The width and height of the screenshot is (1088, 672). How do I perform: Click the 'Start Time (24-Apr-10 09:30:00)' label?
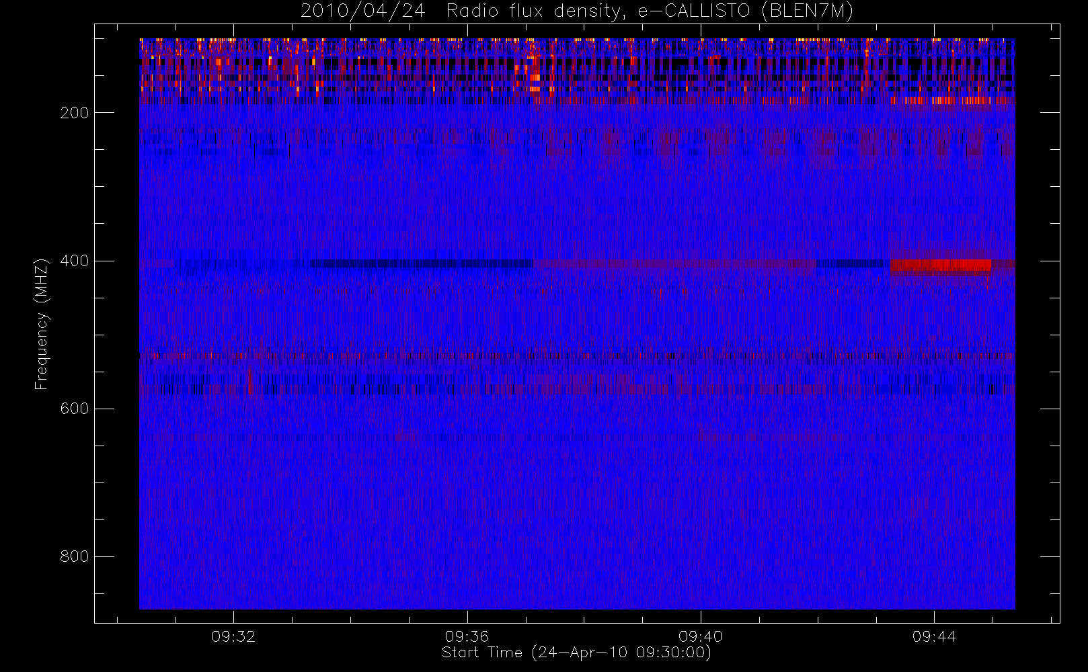(576, 653)
